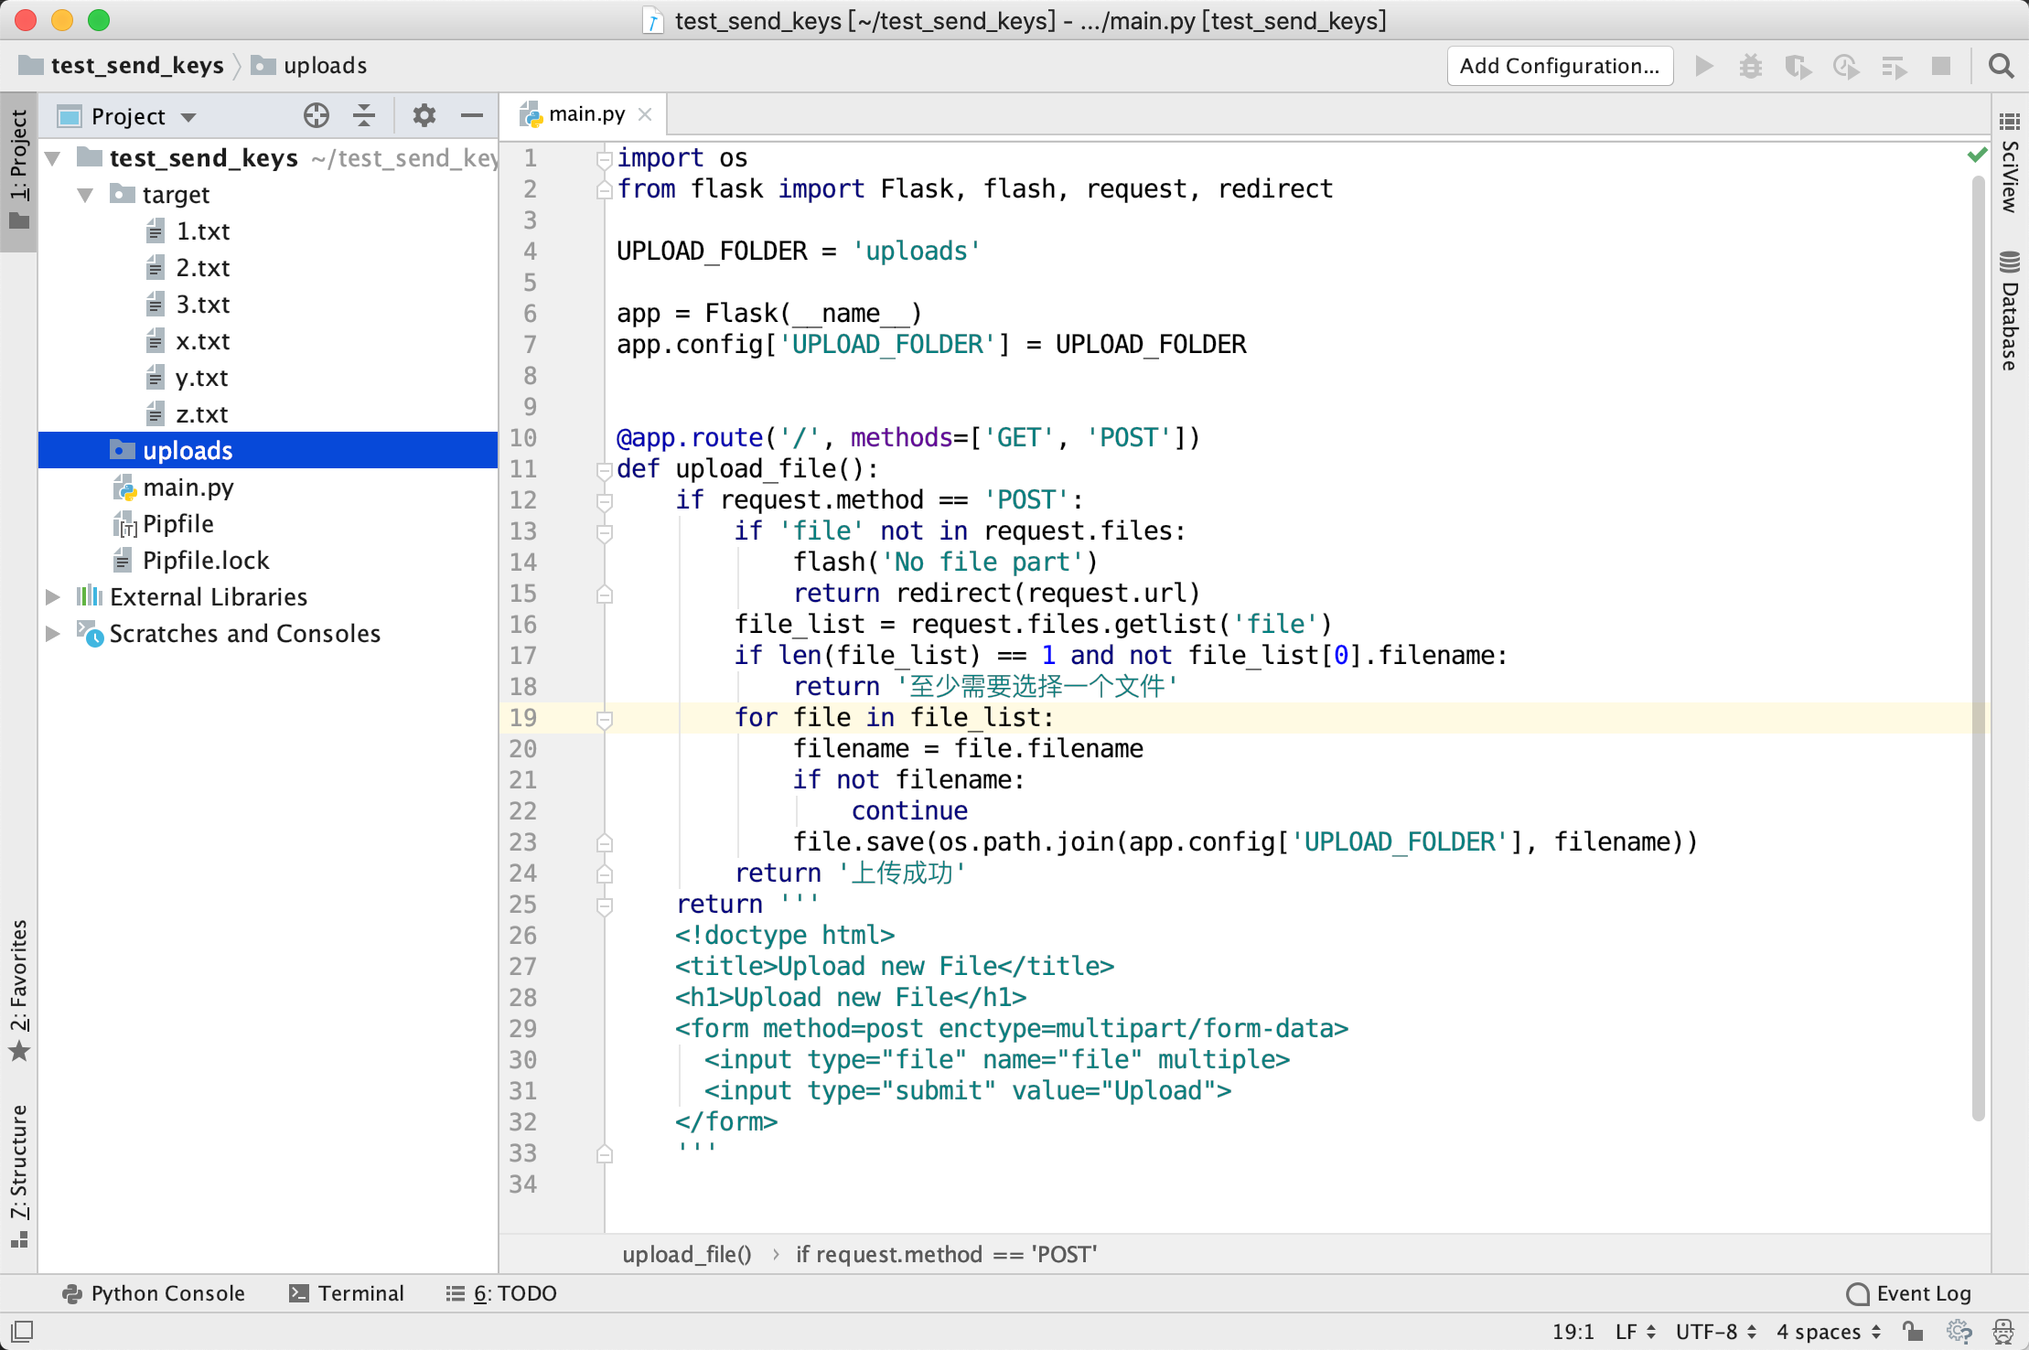Open Search Everywhere magnifier icon
Image resolution: width=2029 pixels, height=1350 pixels.
(x=2001, y=66)
